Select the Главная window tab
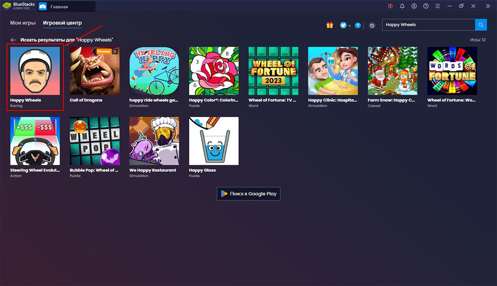The width and height of the screenshot is (497, 286). pyautogui.click(x=66, y=6)
